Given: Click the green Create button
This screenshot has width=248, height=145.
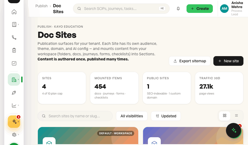Looking at the screenshot, I should coord(200,9).
